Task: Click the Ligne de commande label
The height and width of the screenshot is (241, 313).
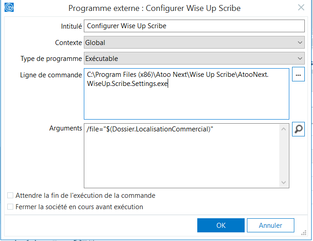Action: coord(51,75)
